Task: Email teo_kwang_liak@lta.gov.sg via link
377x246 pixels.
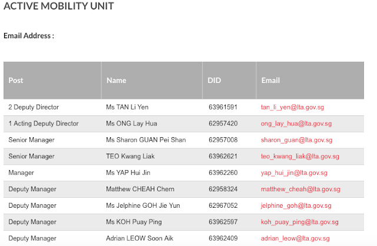Action: point(300,157)
